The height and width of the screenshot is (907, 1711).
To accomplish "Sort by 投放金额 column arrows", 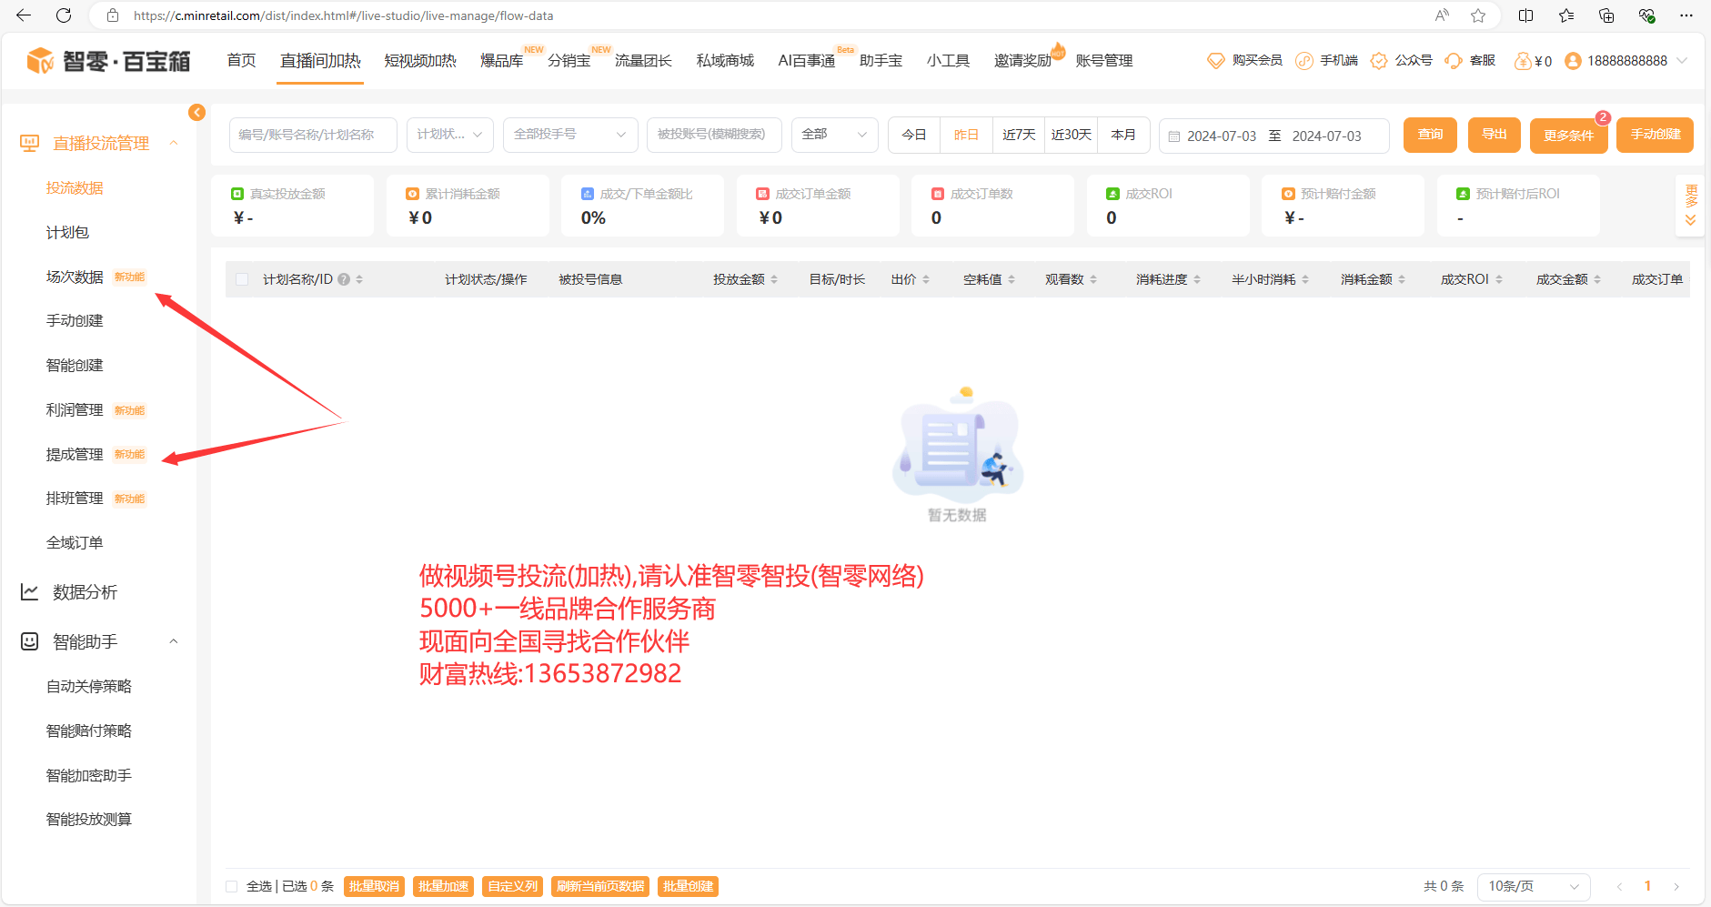I will click(774, 279).
